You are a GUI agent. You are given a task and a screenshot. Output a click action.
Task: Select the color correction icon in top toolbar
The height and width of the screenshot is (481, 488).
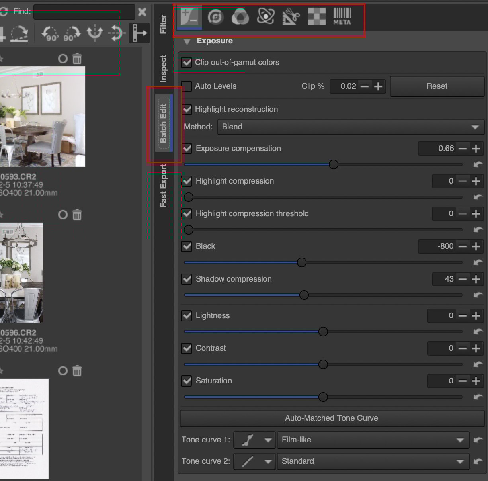click(x=215, y=17)
